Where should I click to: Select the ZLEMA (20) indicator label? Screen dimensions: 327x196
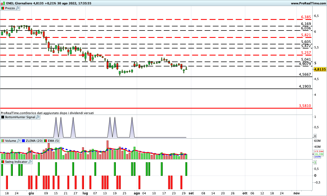34,141
